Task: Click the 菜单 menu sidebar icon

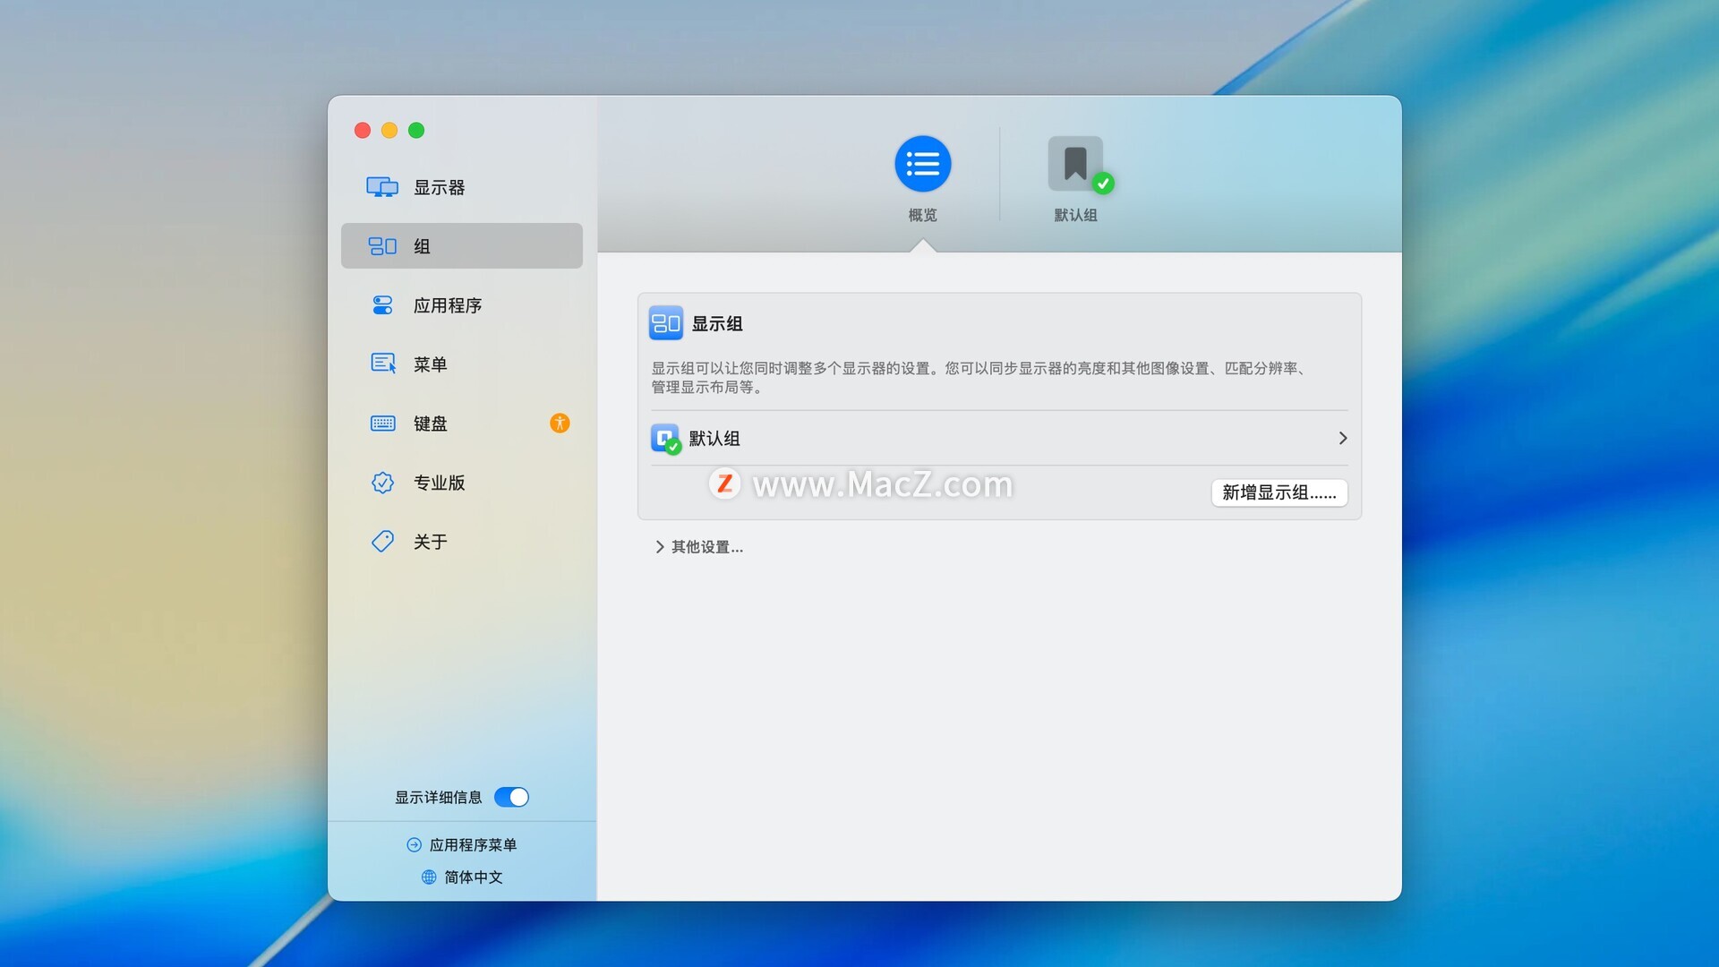Action: (382, 364)
